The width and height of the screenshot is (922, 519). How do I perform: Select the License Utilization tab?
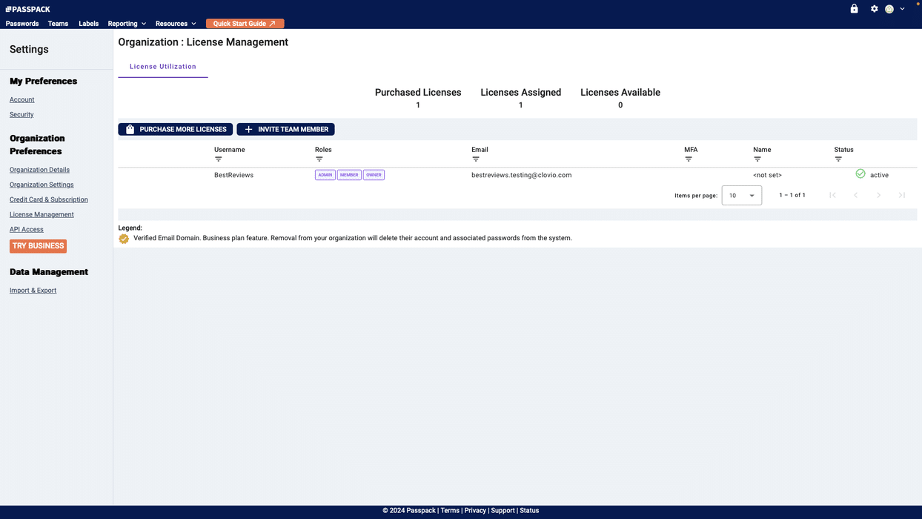point(163,67)
